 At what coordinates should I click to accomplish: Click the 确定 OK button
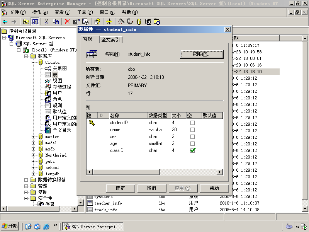coord(121,188)
